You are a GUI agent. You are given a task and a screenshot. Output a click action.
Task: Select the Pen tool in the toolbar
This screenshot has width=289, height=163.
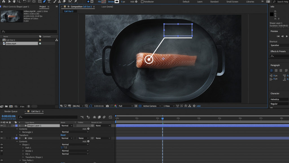pyautogui.click(x=44, y=1)
